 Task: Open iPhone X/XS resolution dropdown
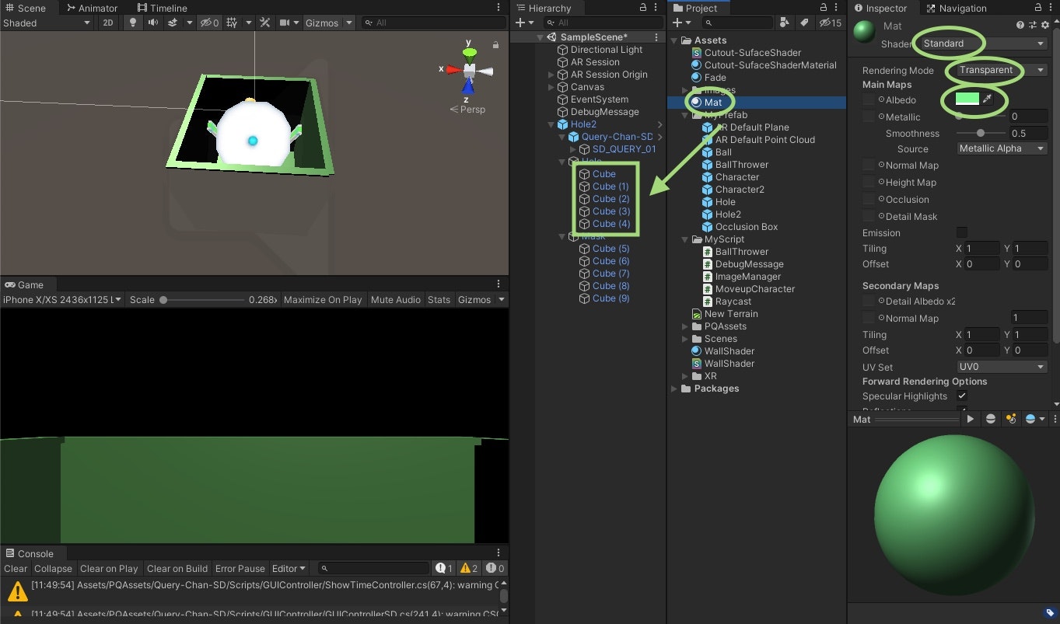63,299
